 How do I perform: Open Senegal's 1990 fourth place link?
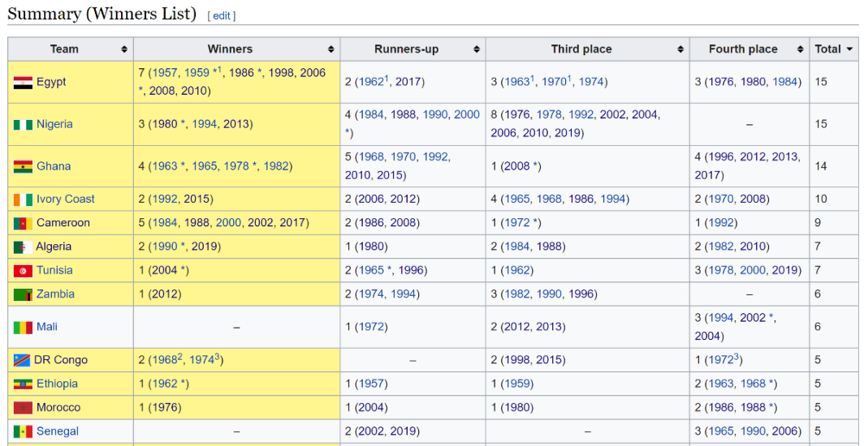tap(753, 431)
